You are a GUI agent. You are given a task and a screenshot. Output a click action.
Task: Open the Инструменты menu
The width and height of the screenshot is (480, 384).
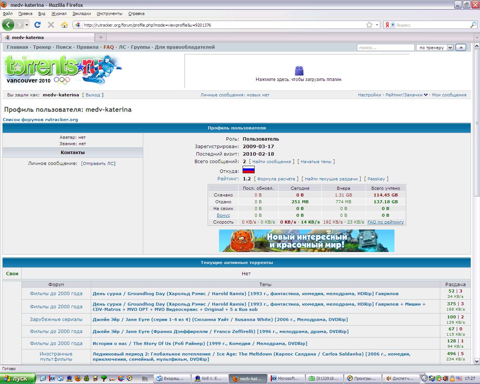tap(109, 13)
